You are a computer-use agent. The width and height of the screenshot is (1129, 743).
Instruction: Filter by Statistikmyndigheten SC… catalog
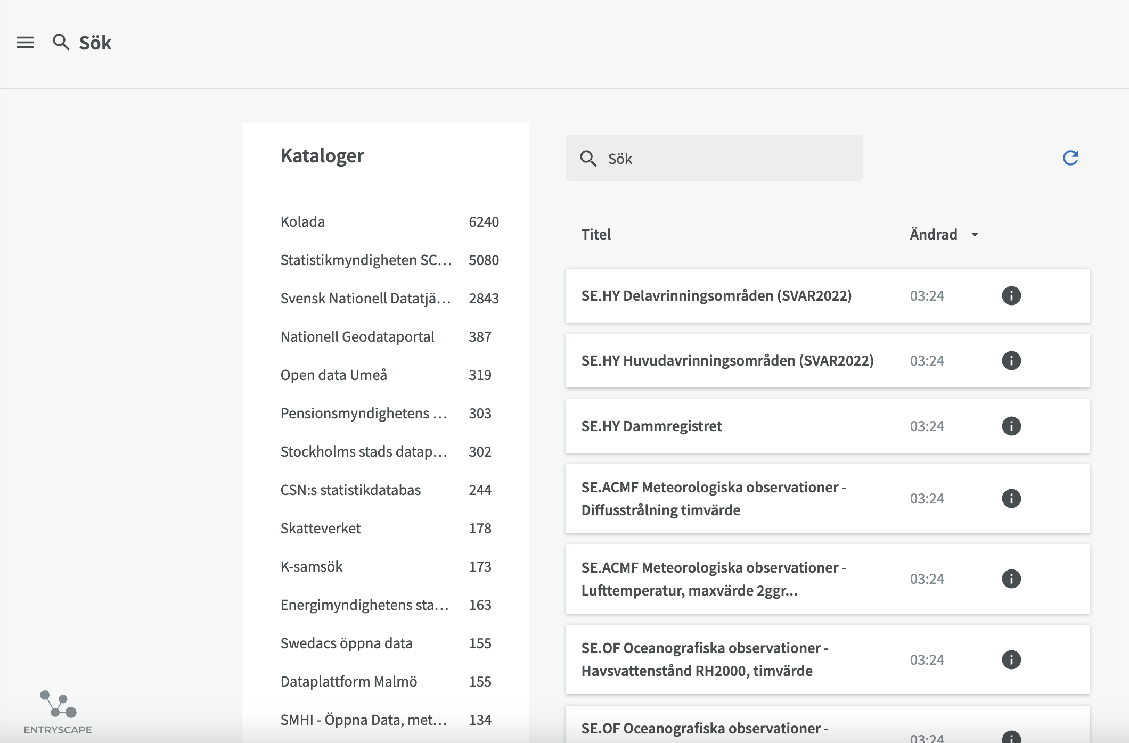(390, 260)
